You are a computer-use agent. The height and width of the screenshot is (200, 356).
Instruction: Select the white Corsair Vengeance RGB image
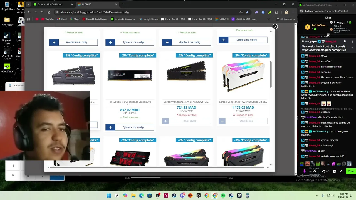(243, 75)
